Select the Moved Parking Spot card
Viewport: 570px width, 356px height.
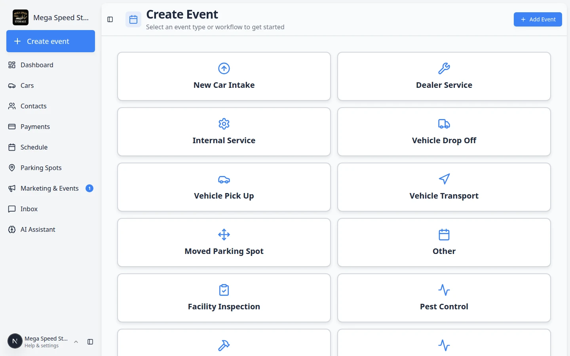[x=224, y=242]
